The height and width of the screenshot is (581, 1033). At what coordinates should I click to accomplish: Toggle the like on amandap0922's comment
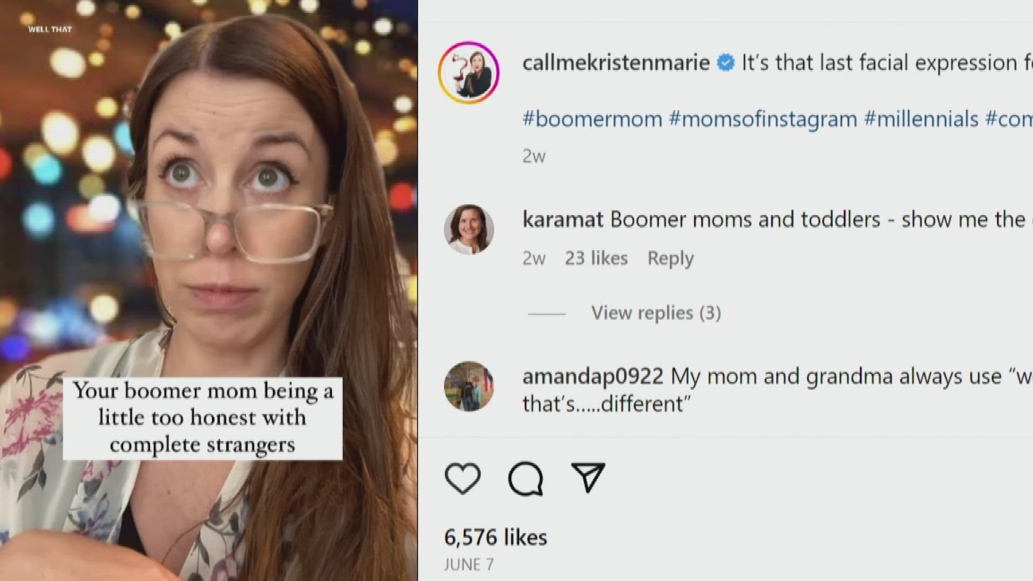(x=1017, y=377)
